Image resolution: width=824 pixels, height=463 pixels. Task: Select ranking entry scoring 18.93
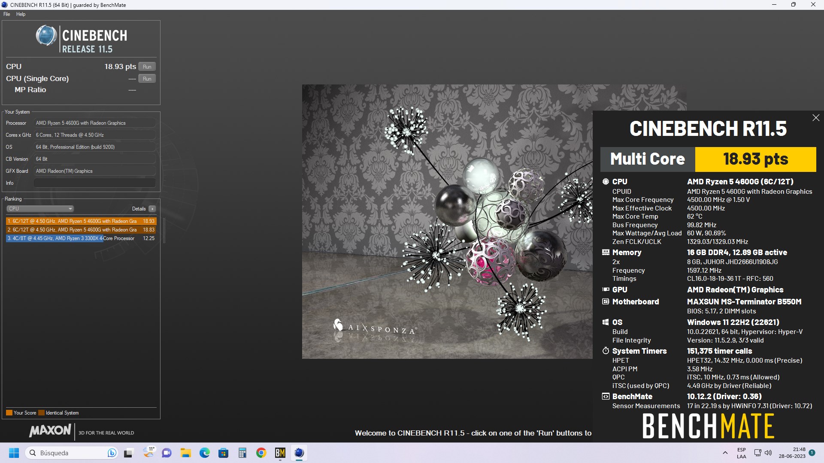click(81, 221)
